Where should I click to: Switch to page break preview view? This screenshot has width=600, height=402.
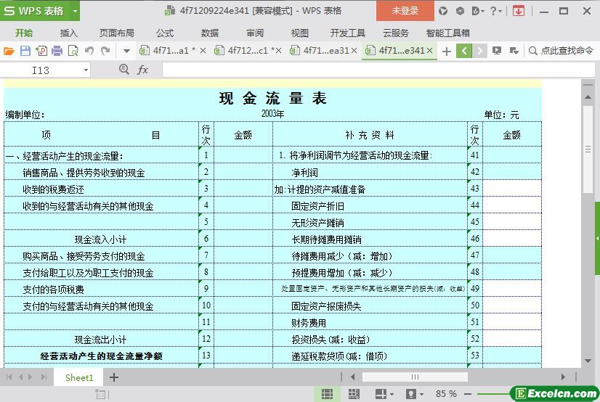pos(354,394)
